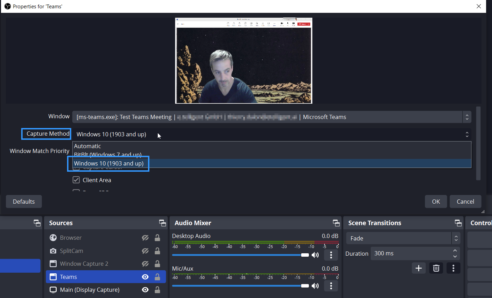Increase transition duration with up arrow

coord(455,250)
